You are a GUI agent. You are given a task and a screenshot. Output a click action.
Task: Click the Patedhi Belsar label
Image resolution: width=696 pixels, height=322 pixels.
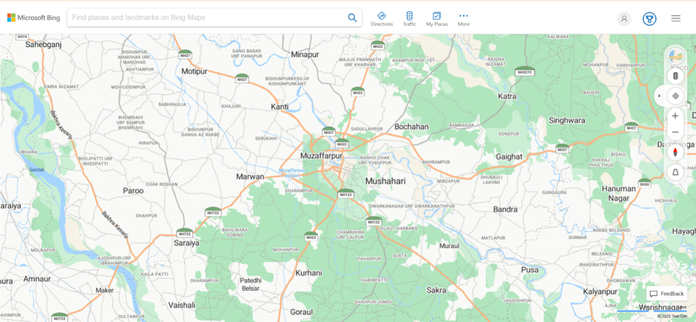(x=251, y=285)
